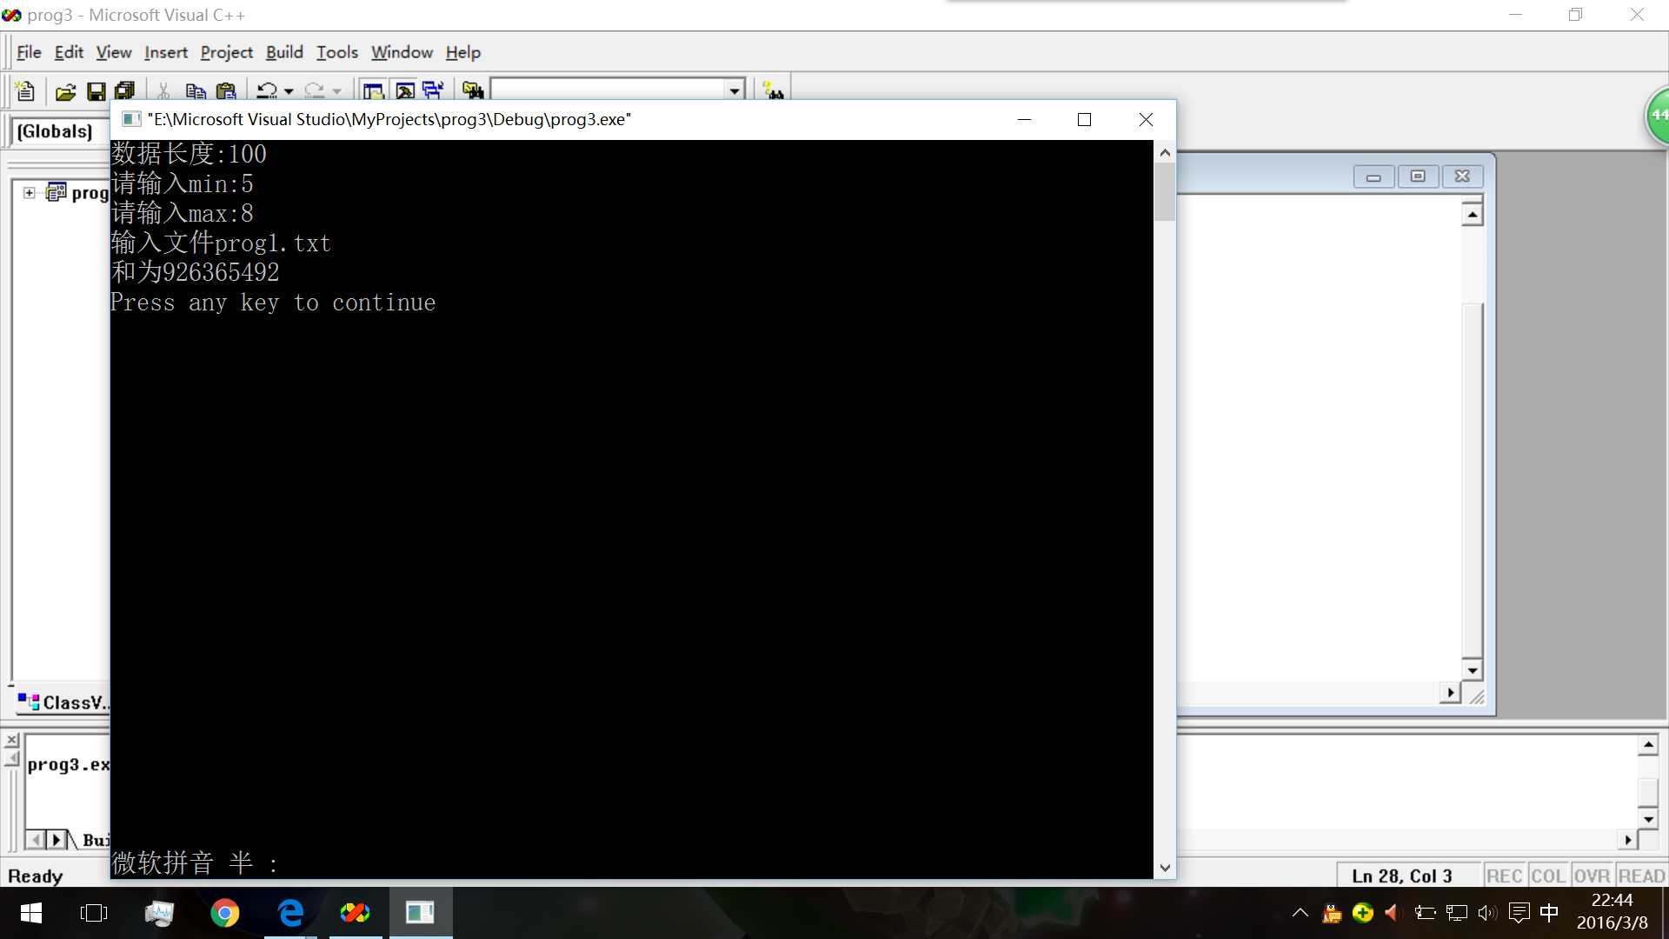Click the Ln 28, Col 3 status

pyautogui.click(x=1401, y=876)
